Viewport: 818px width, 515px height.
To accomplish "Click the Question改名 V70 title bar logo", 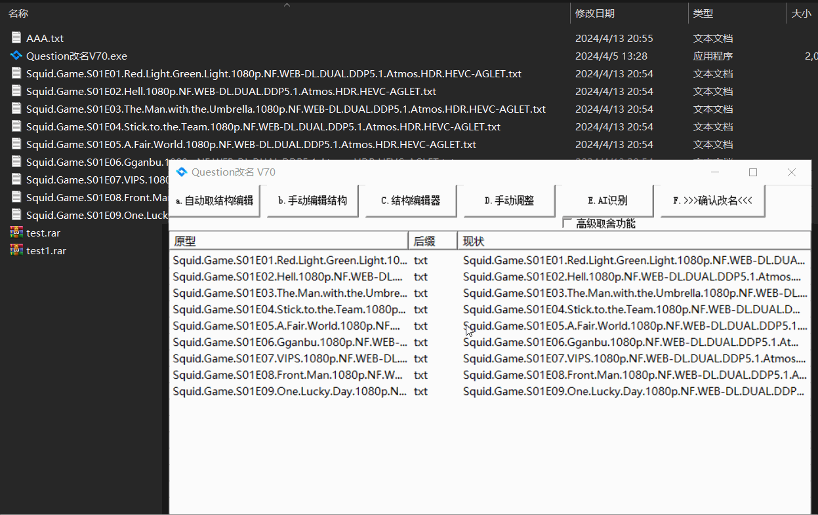I will [x=182, y=172].
